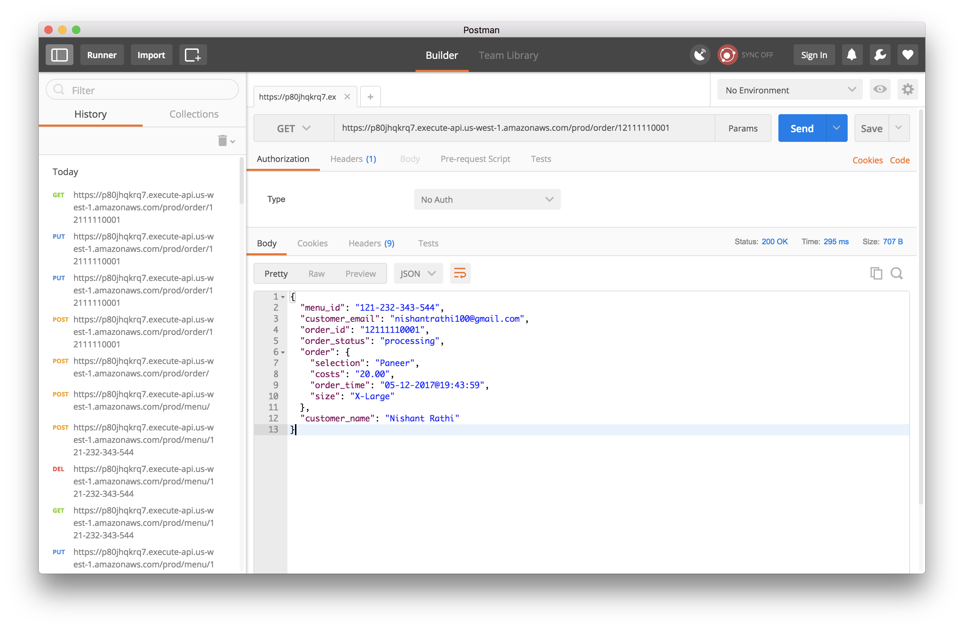Image resolution: width=964 pixels, height=629 pixels.
Task: Search the response with magnifier icon
Action: (896, 273)
